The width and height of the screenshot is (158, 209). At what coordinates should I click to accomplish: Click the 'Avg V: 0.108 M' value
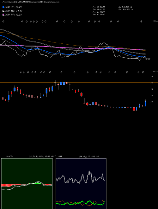pos(125,7)
